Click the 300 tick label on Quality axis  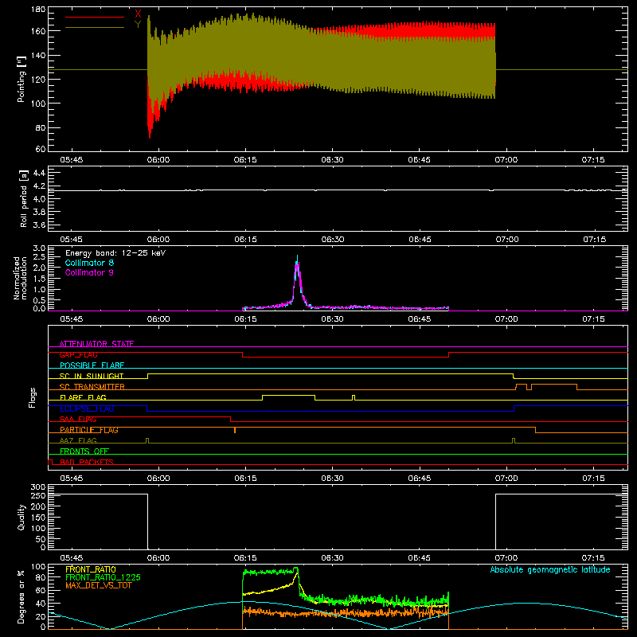(37, 487)
